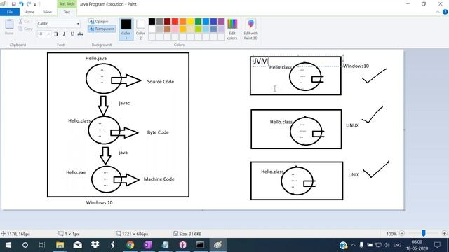449x252 pixels.
Task: Click the Paint taskbar icon
Action: coord(217,245)
